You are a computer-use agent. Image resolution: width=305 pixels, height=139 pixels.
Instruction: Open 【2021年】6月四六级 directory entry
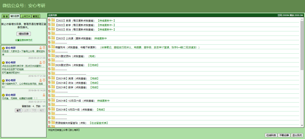coord(74,110)
